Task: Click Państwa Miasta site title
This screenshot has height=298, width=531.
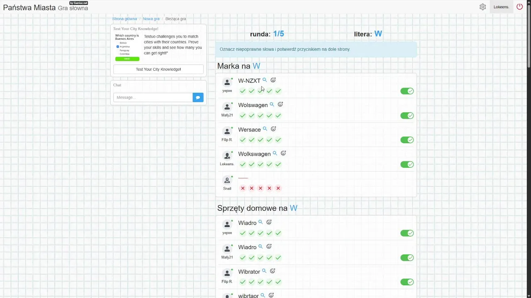Action: pyautogui.click(x=29, y=7)
